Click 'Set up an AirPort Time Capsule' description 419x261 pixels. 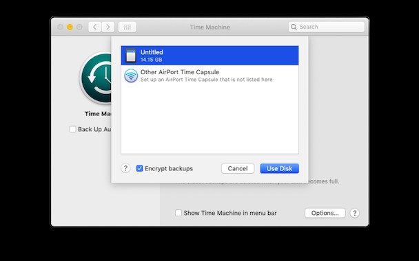pos(206,80)
